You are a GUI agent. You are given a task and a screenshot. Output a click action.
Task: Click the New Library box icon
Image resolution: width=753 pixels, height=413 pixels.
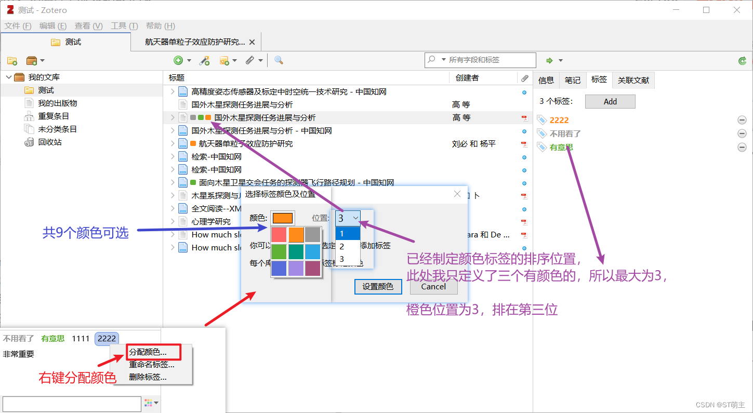point(32,61)
